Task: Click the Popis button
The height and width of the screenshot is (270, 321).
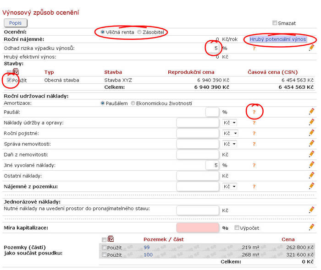Action: tap(16, 23)
